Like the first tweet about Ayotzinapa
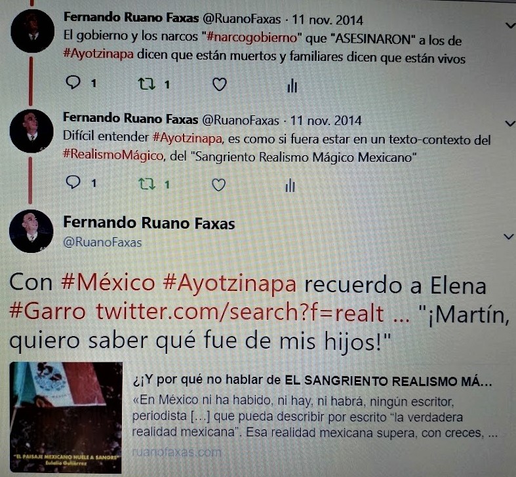This screenshot has width=516, height=477. click(x=219, y=85)
